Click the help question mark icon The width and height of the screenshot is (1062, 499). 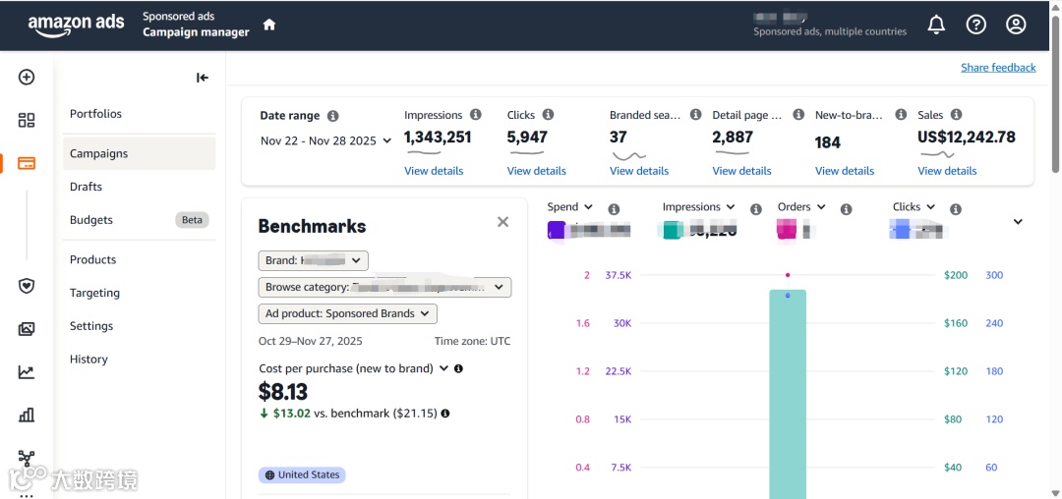click(975, 25)
